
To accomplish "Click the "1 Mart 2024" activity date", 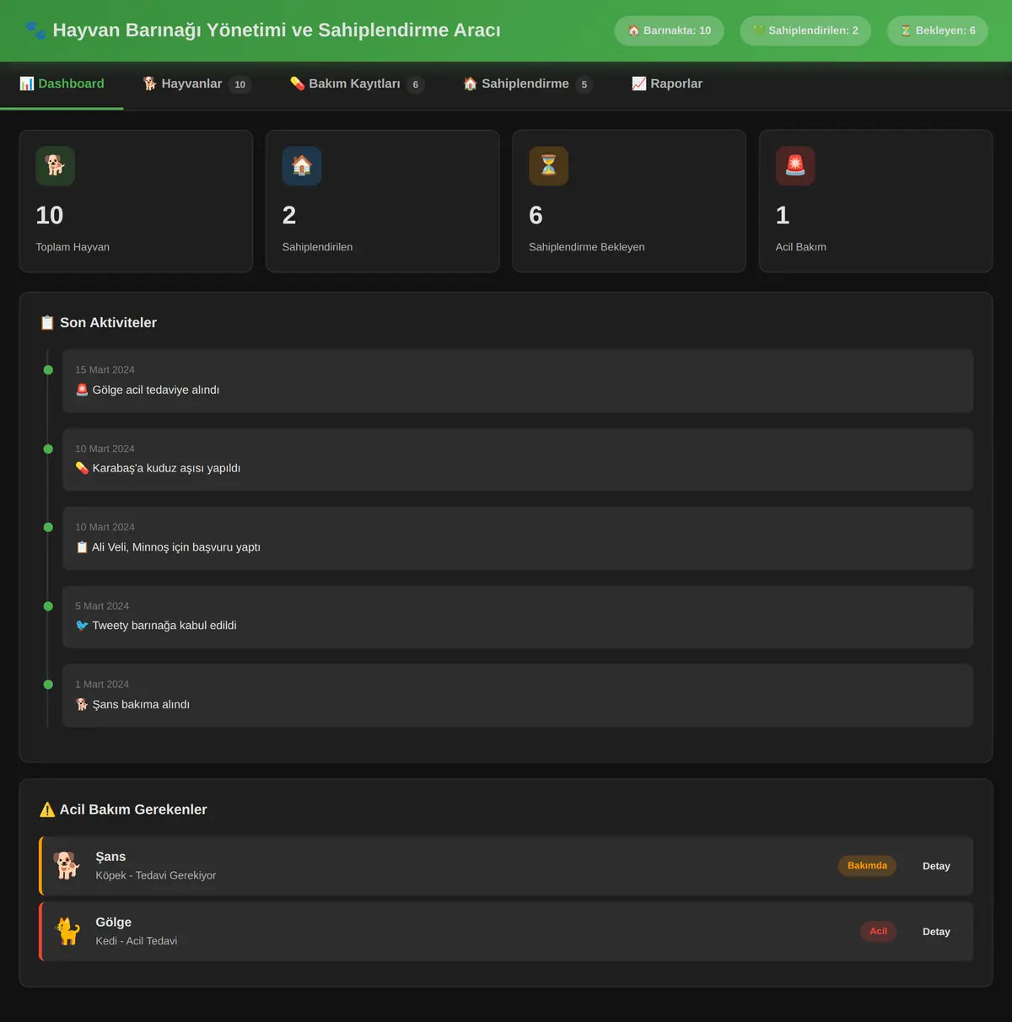I will pyautogui.click(x=102, y=685).
